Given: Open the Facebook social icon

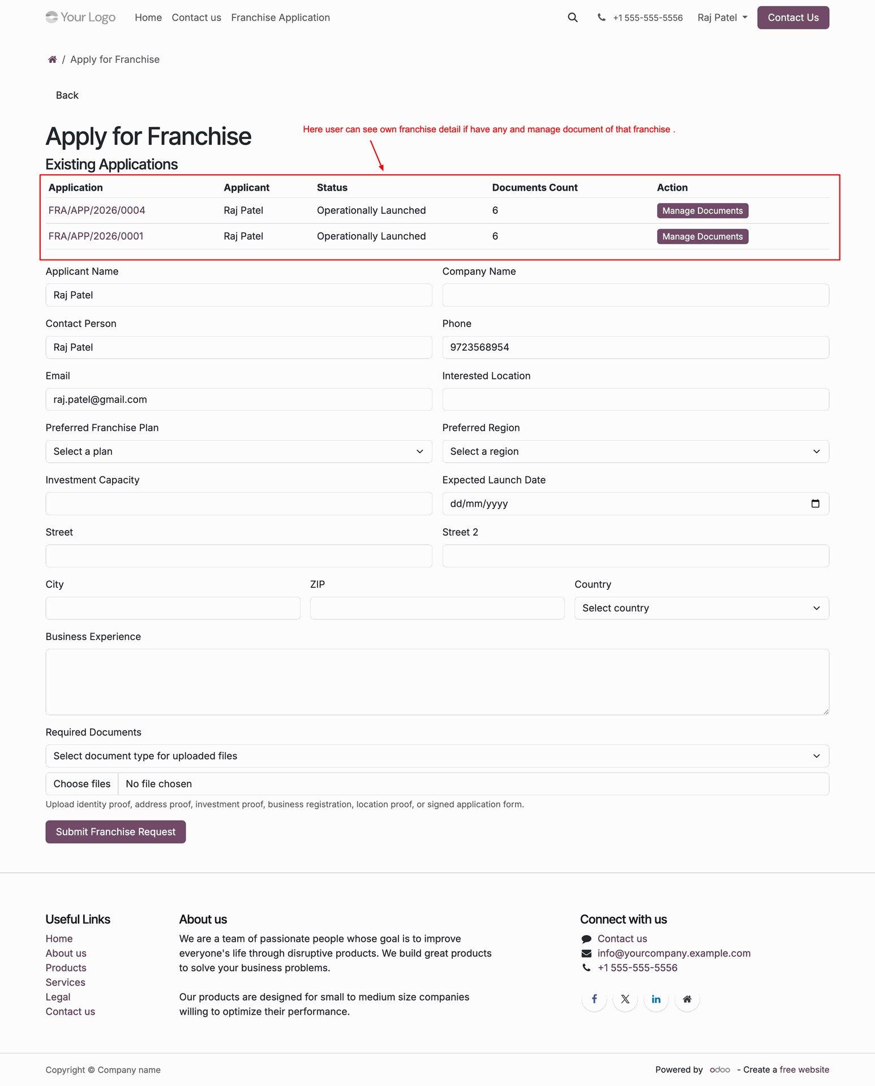Looking at the screenshot, I should tap(594, 999).
